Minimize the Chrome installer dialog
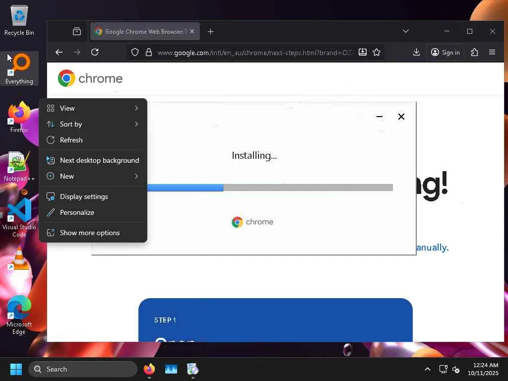Image resolution: width=508 pixels, height=381 pixels. coord(380,117)
